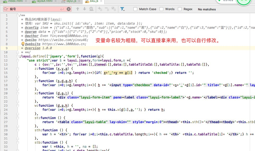Click the lightbulb intention icon on line 8
This screenshot has width=255, height=151.
click(23, 44)
